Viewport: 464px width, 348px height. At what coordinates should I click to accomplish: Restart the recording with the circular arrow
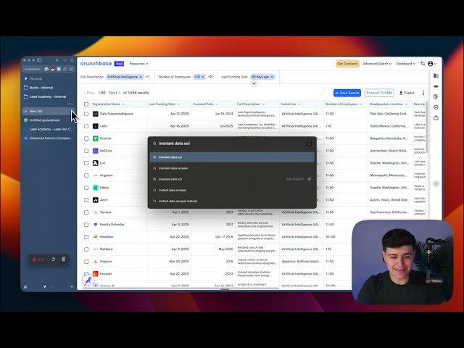click(x=53, y=260)
